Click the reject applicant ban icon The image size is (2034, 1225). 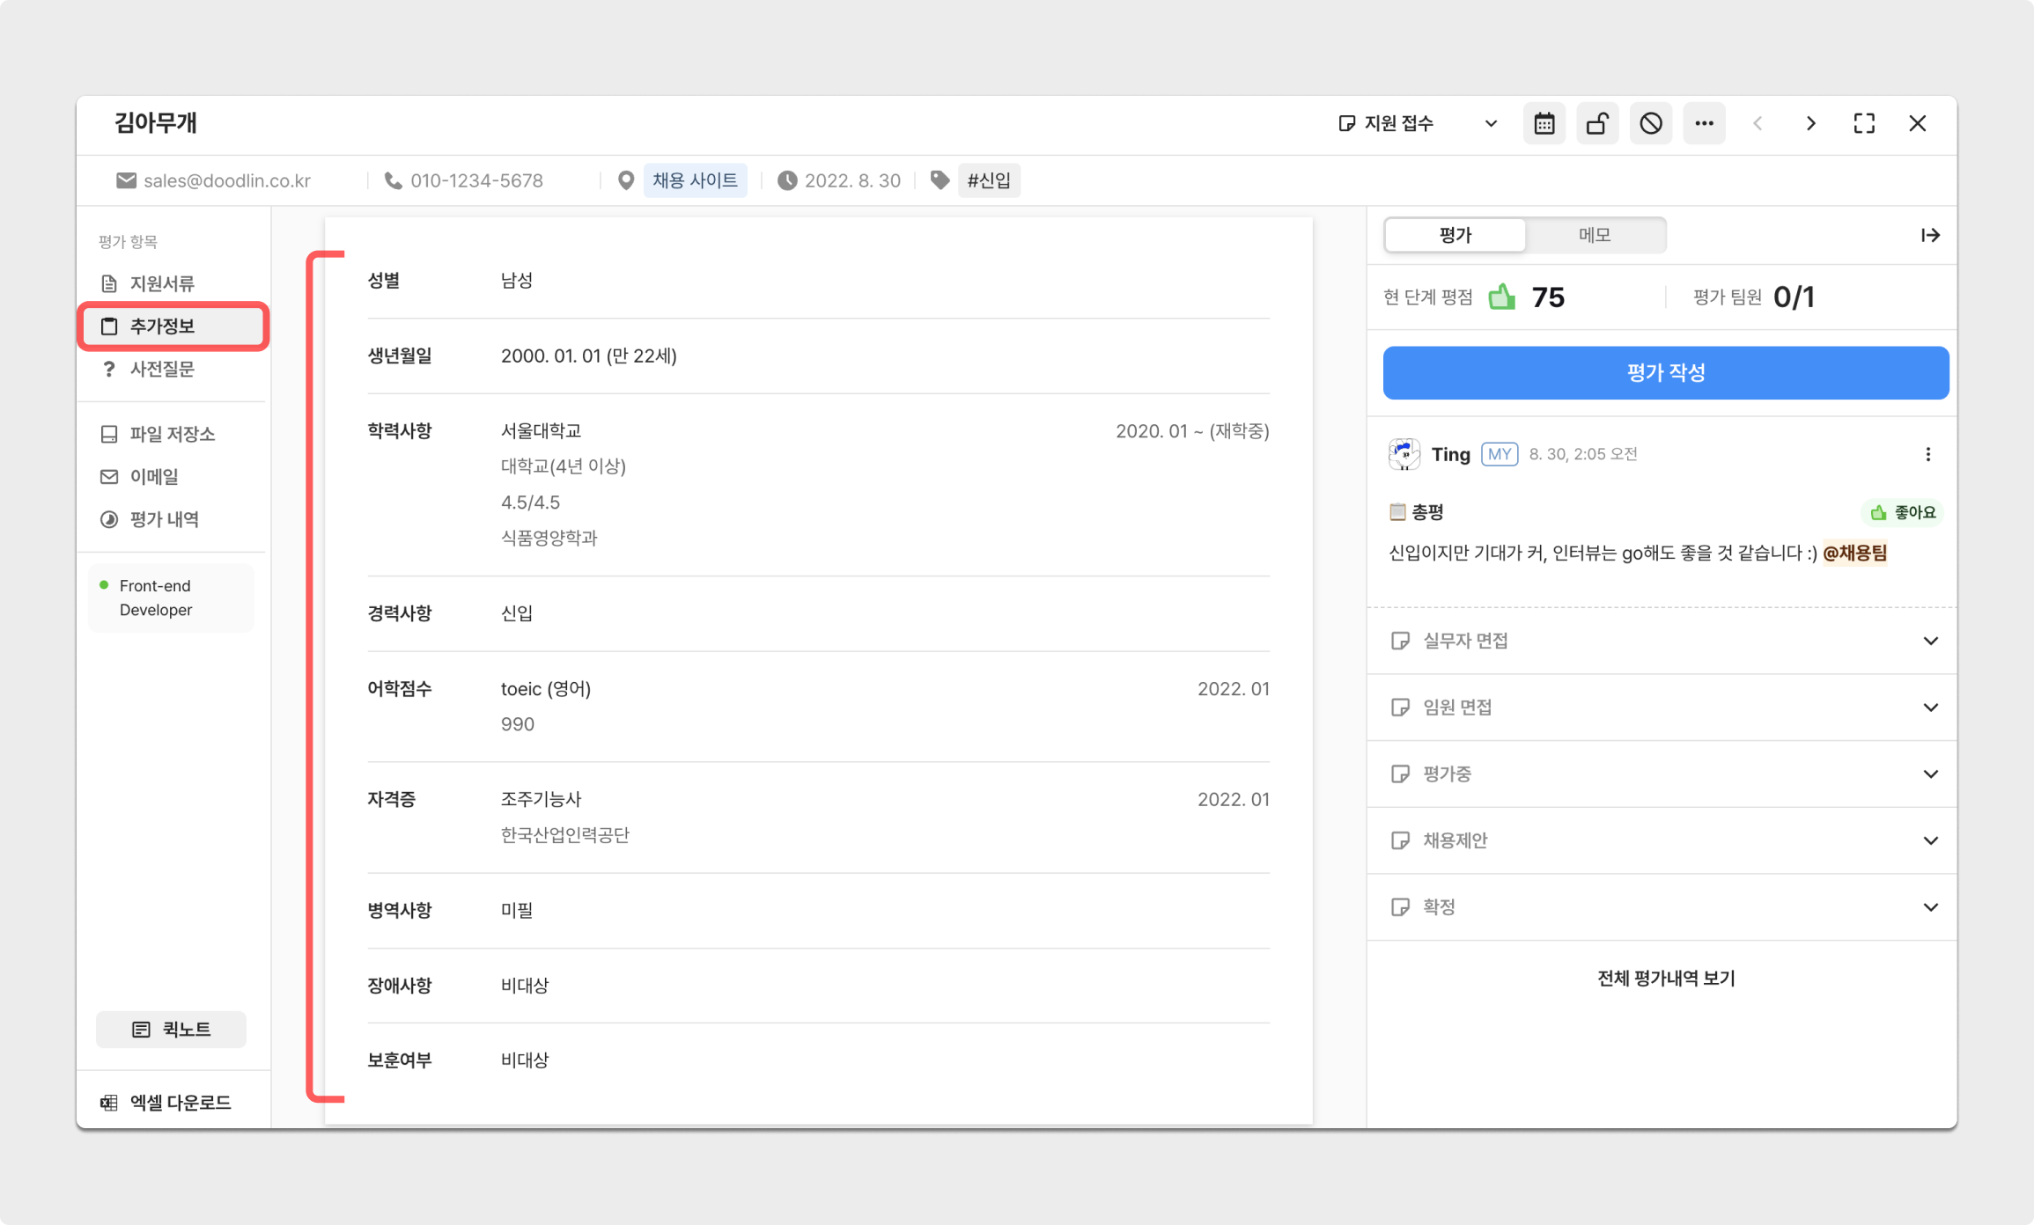tap(1651, 123)
